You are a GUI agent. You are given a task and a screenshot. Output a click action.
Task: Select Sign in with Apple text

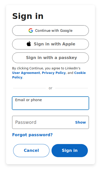(55, 44)
